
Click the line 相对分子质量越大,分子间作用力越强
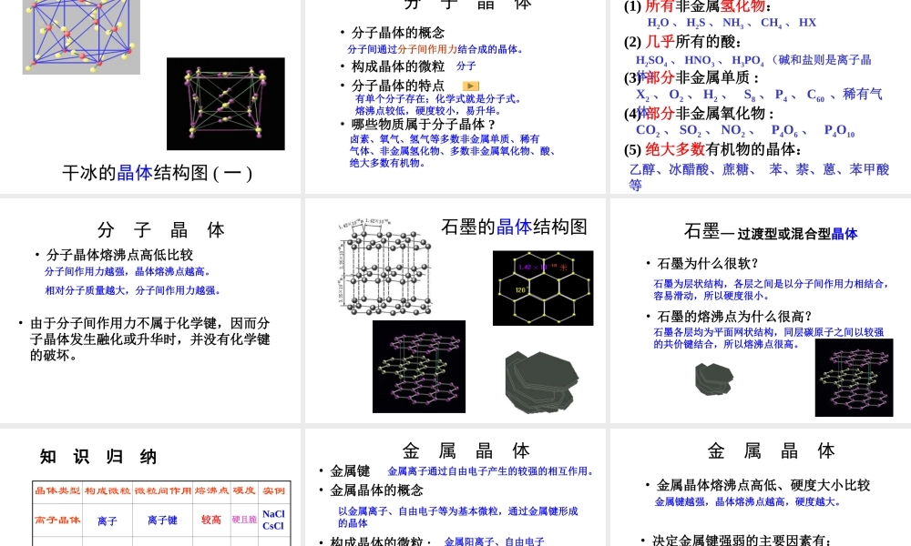(x=134, y=290)
